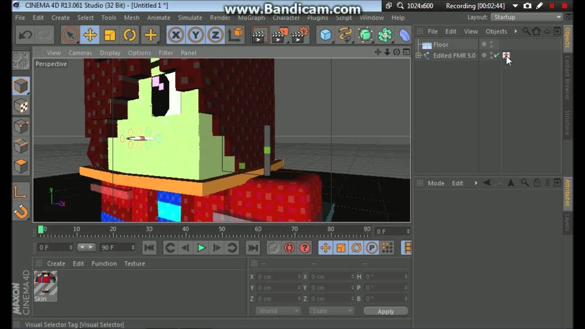The image size is (585, 329).
Task: Toggle position keyframe recording icon
Action: pos(325,248)
